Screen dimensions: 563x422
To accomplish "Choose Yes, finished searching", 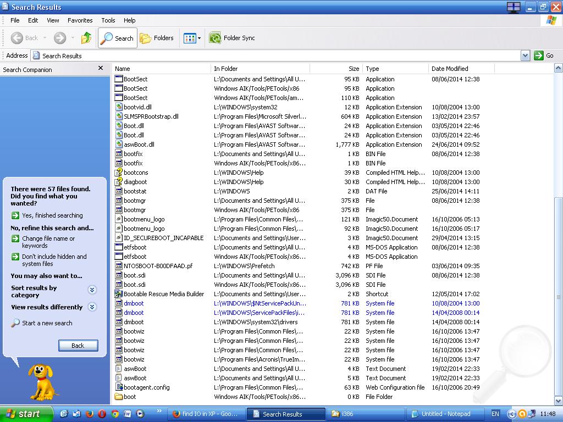I will click(x=47, y=215).
